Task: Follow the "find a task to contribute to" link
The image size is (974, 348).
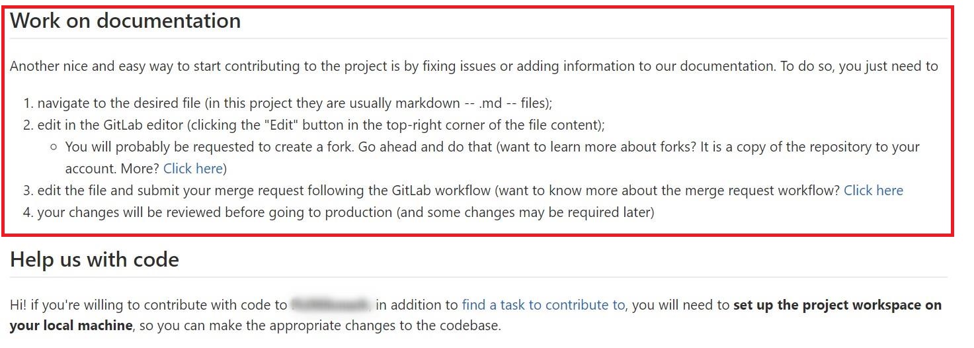Action: (x=543, y=305)
